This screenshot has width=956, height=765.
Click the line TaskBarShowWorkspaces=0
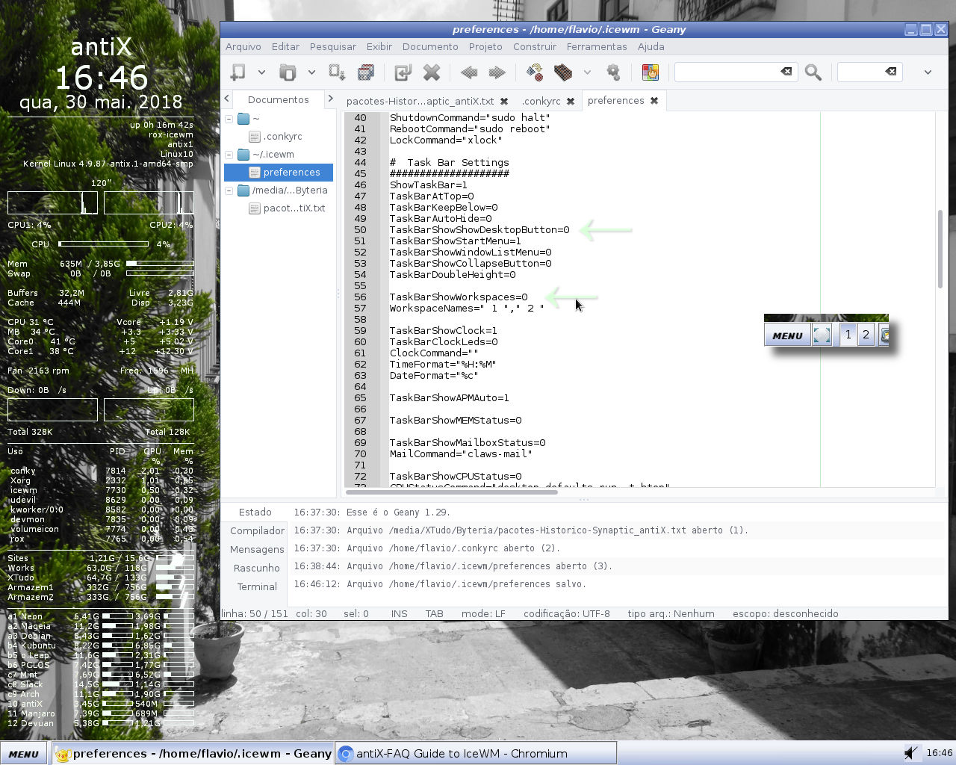tap(459, 297)
